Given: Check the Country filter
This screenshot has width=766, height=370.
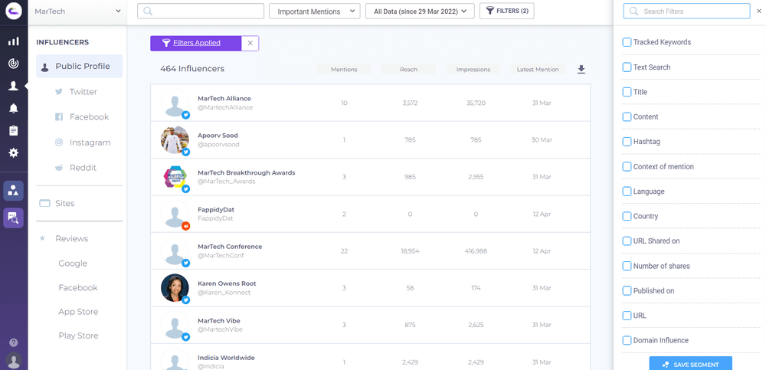Looking at the screenshot, I should click(x=627, y=216).
